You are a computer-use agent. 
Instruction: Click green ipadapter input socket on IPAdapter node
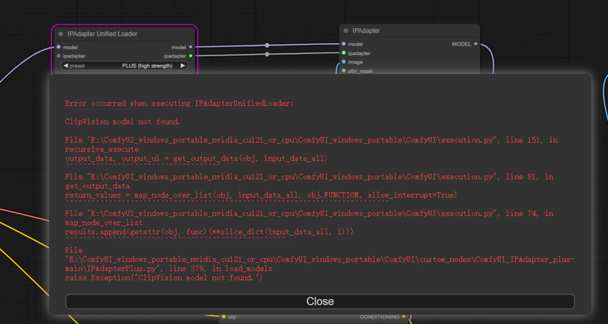click(x=344, y=53)
